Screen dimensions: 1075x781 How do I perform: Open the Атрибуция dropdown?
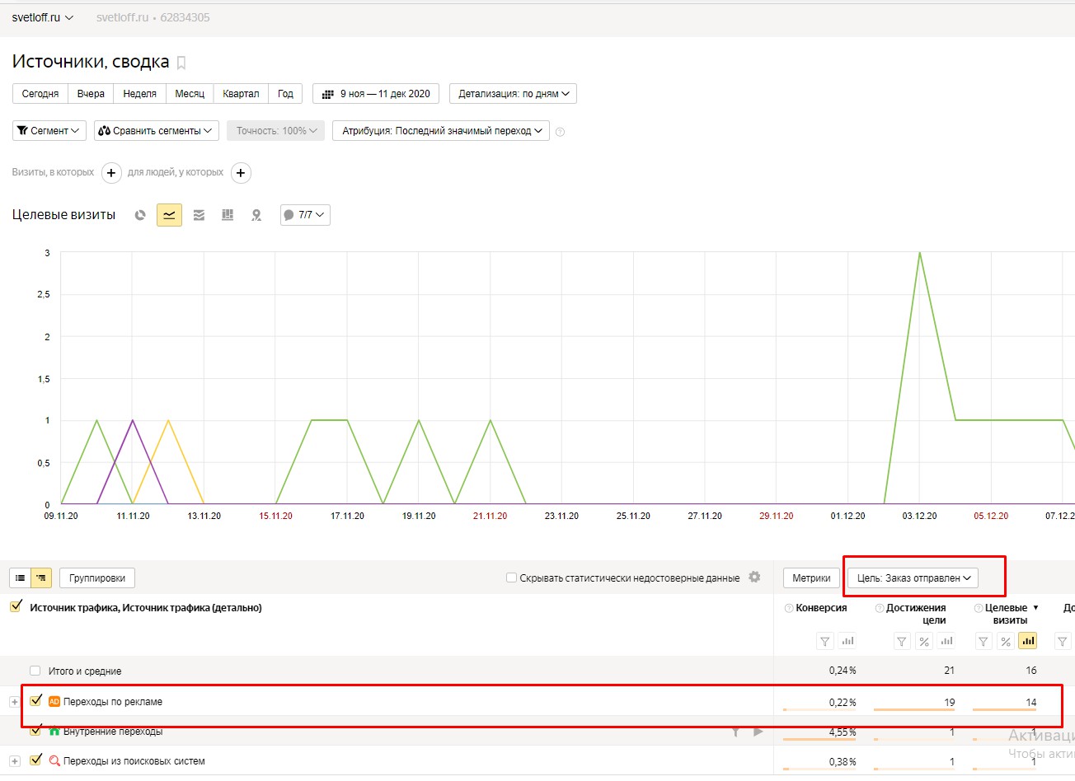(x=441, y=131)
